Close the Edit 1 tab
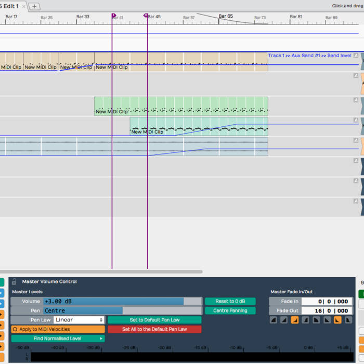The height and width of the screenshot is (364, 364). point(24,6)
